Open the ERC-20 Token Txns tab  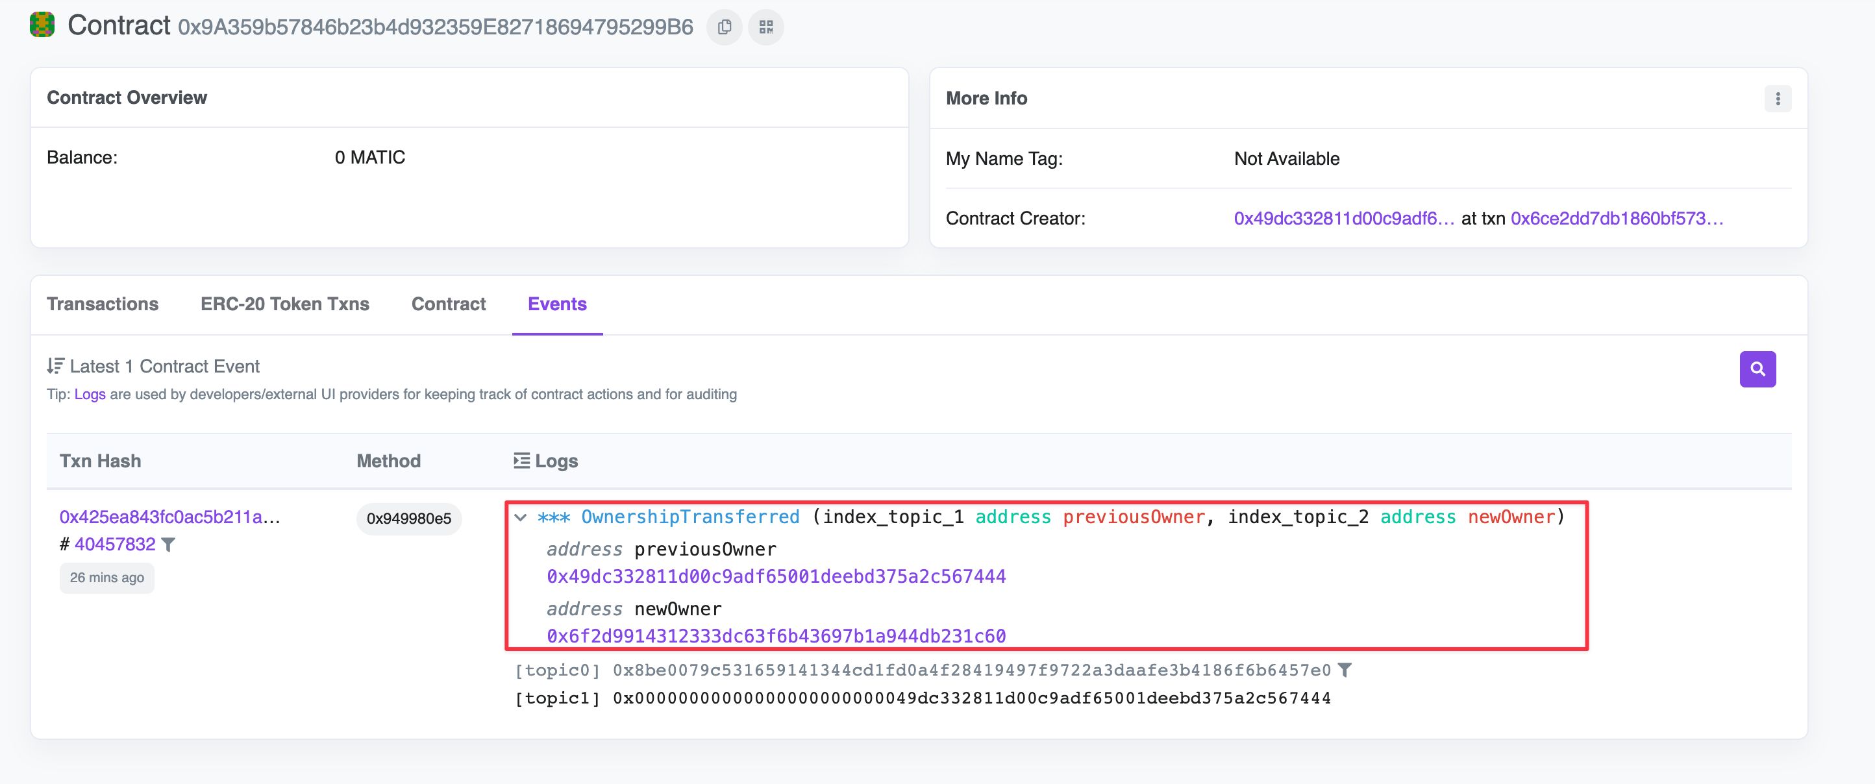(x=284, y=304)
